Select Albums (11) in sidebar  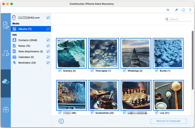tap(31, 29)
